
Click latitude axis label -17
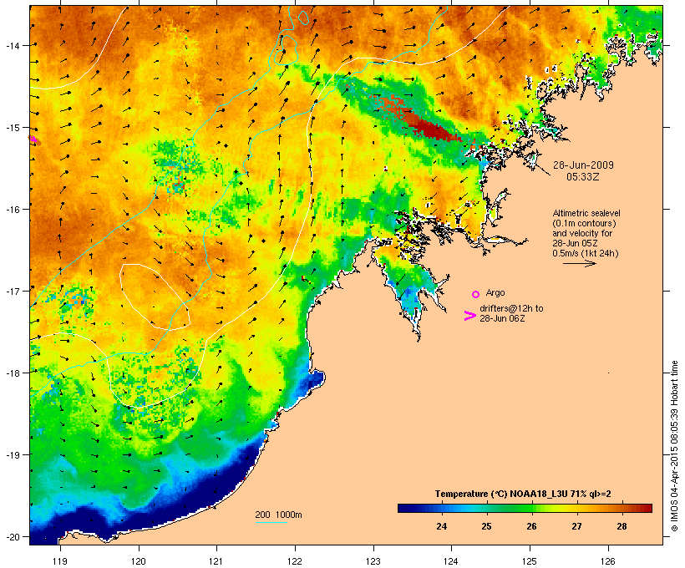(13, 291)
